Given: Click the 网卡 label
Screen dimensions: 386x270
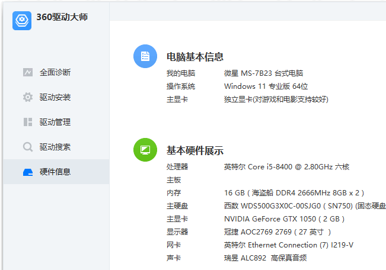Looking at the screenshot, I should click(x=174, y=245).
